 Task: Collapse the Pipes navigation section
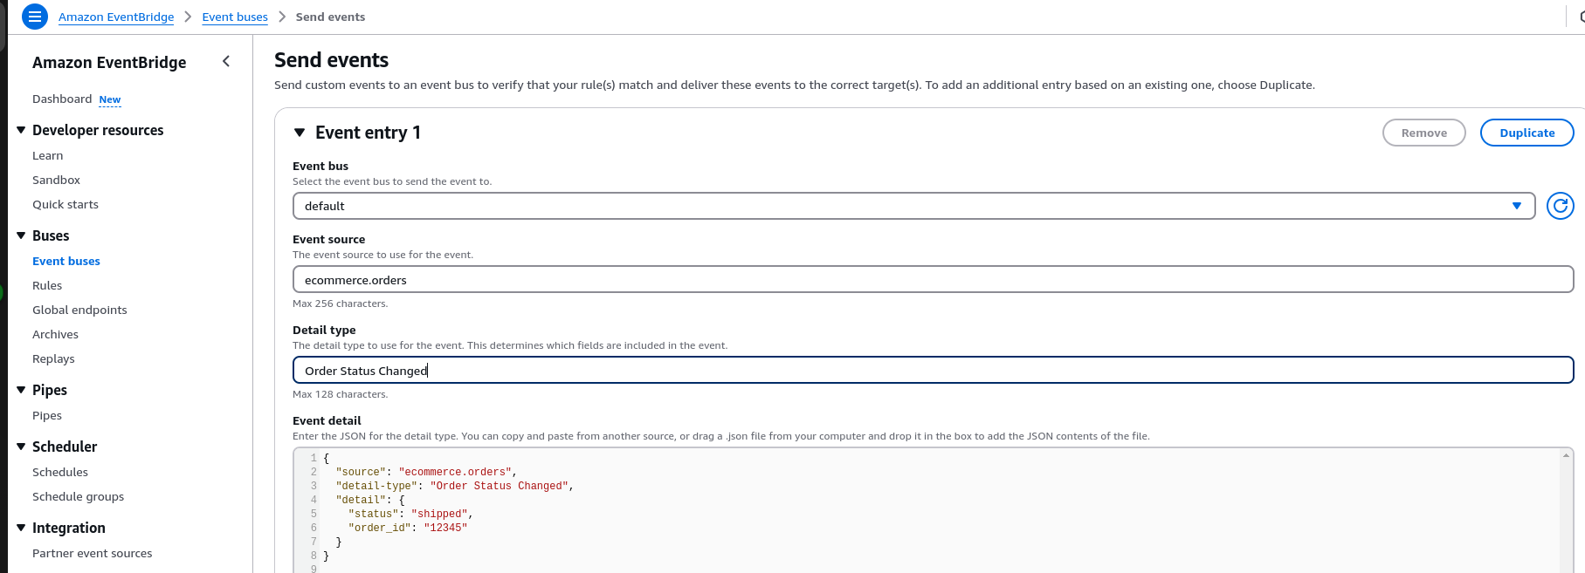coord(21,390)
